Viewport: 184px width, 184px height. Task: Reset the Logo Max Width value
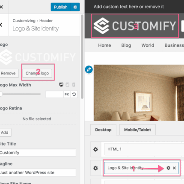74,94
